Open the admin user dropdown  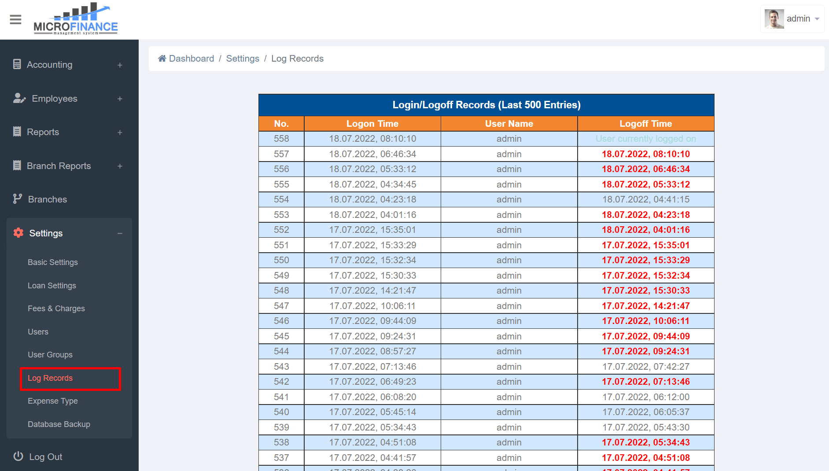point(792,19)
